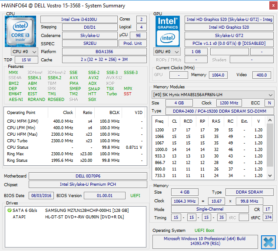Click the 1200 frequency timing row
The height and width of the screenshot is (251, 278).
pyautogui.click(x=209, y=130)
